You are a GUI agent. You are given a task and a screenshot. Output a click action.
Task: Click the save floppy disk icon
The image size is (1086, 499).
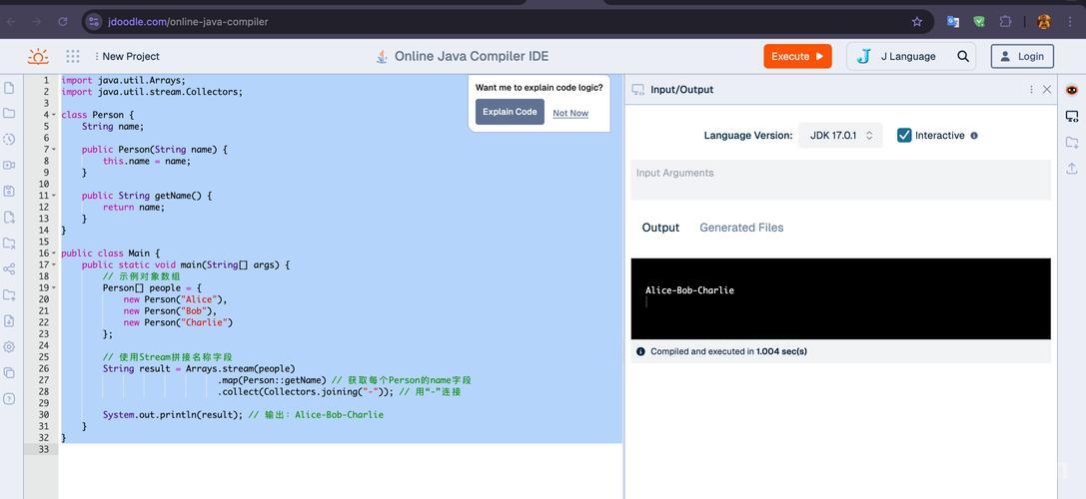coord(9,191)
